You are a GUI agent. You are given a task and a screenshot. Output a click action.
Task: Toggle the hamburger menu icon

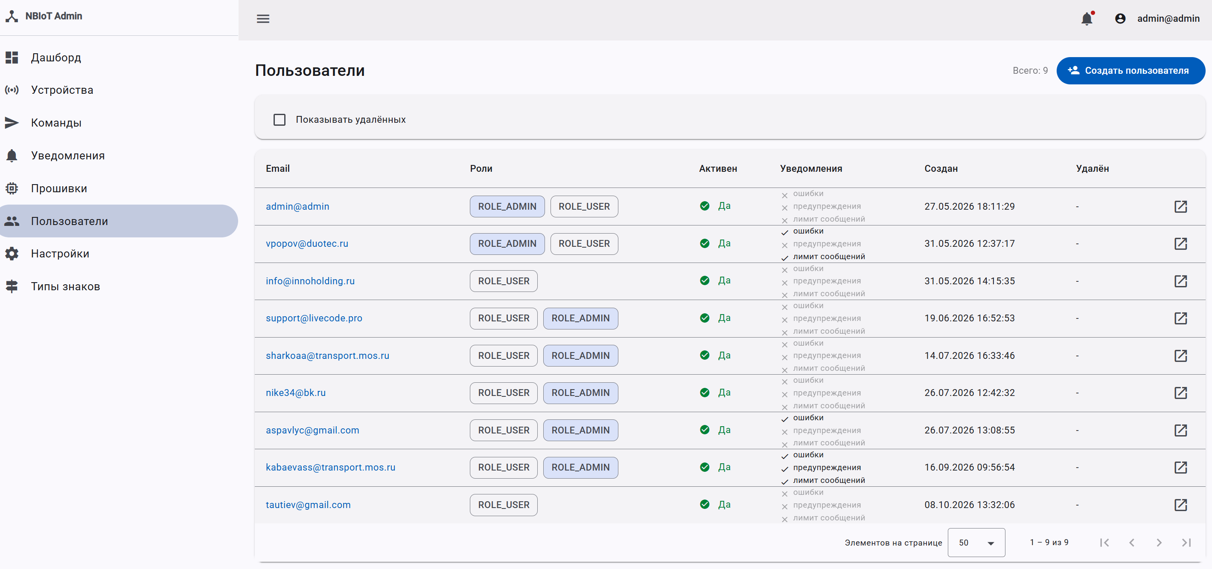point(263,18)
